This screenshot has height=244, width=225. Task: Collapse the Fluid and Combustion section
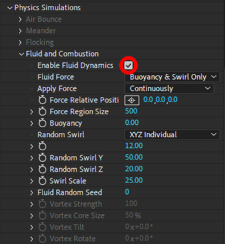tap(21, 54)
